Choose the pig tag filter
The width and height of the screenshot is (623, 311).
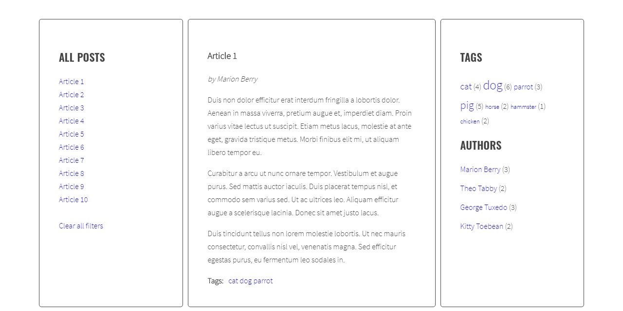467,105
